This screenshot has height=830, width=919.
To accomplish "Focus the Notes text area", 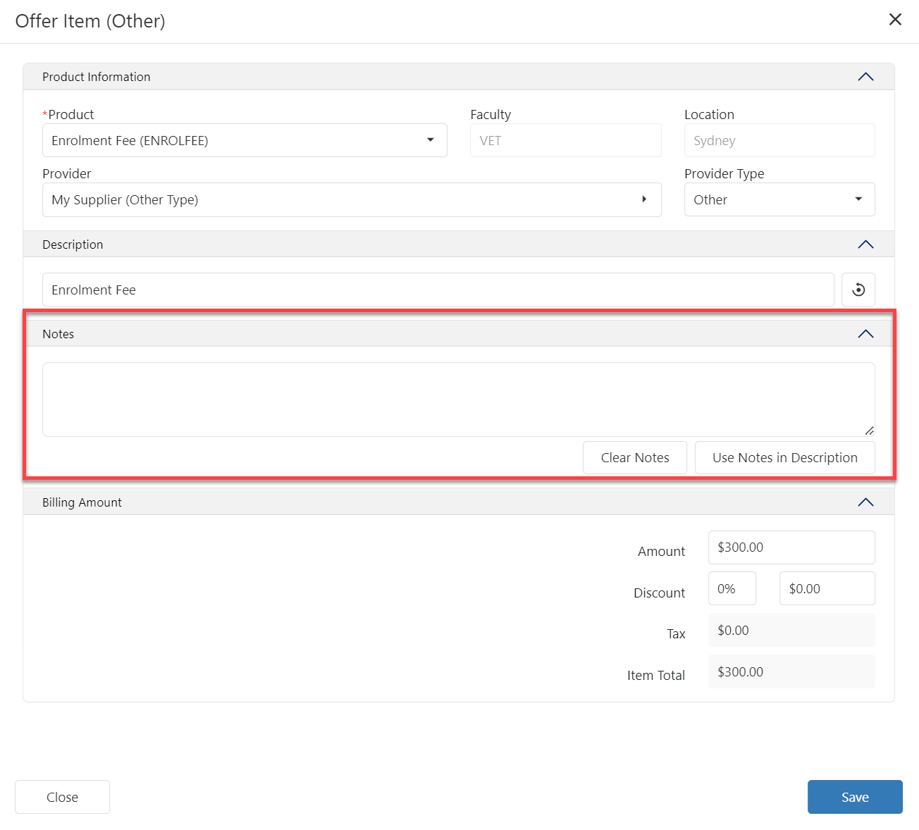I will pyautogui.click(x=458, y=399).
